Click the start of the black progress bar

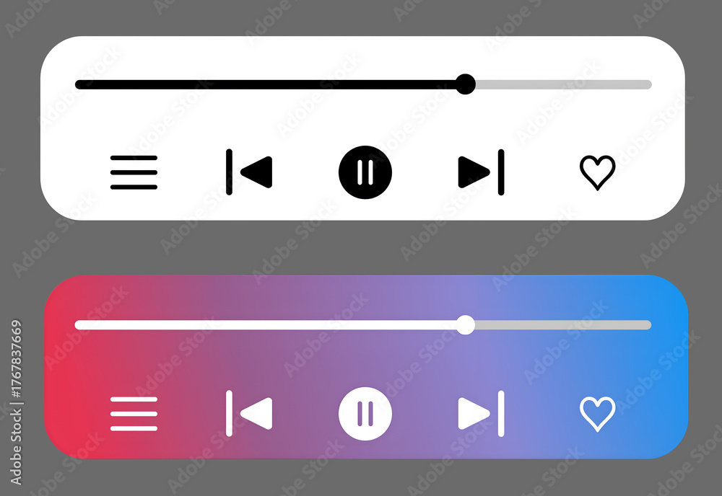tap(78, 84)
